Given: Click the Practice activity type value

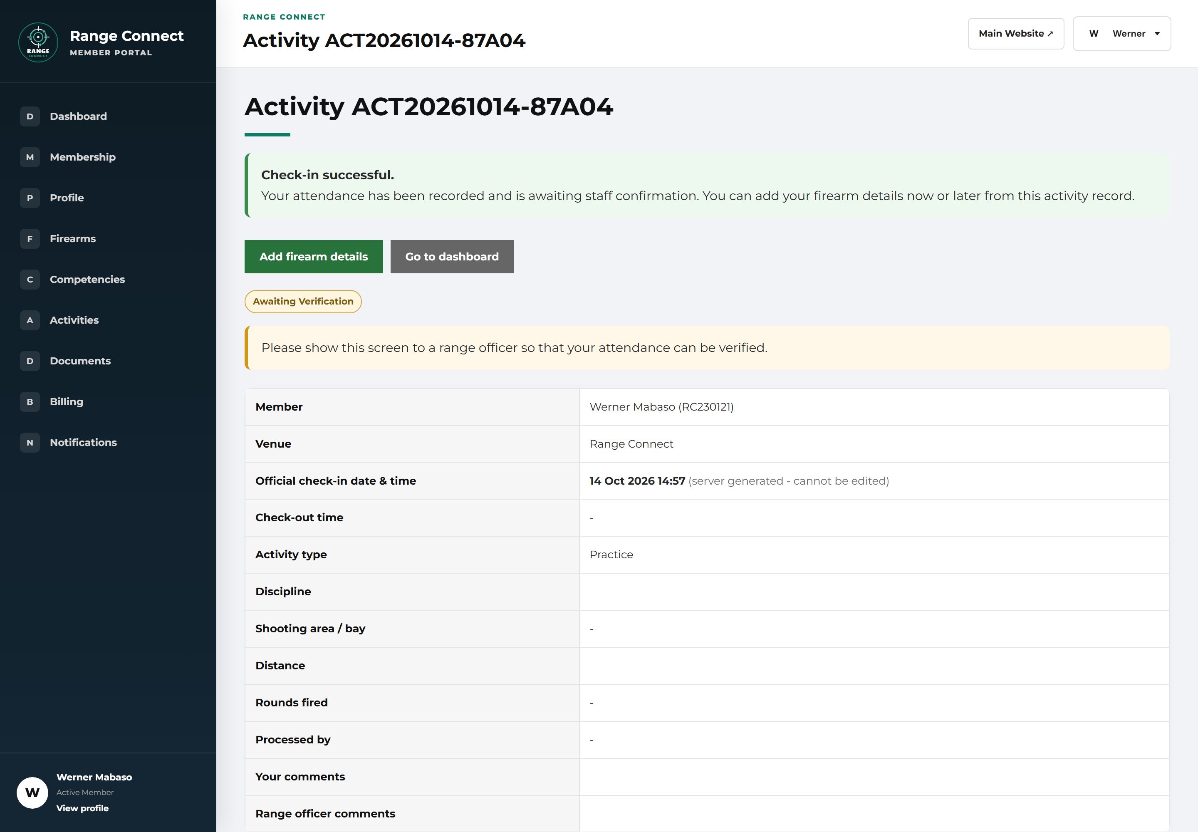Looking at the screenshot, I should pyautogui.click(x=611, y=554).
